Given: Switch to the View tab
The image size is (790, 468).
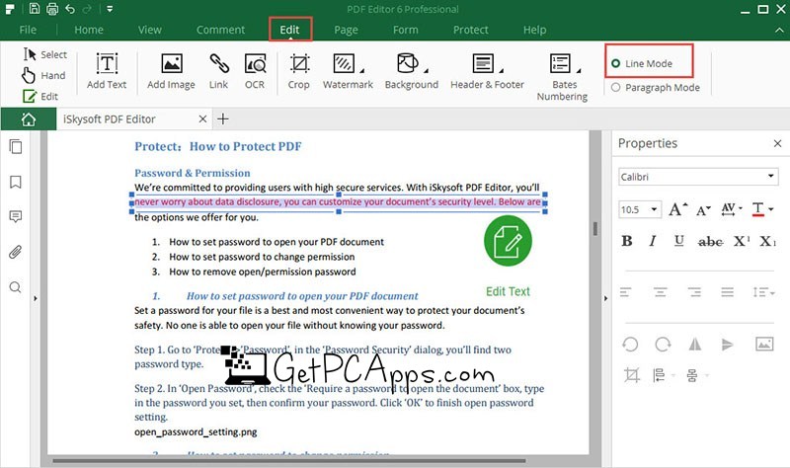Looking at the screenshot, I should click(150, 30).
